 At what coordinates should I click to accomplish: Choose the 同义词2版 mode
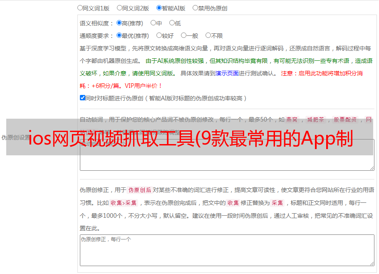pos(119,7)
